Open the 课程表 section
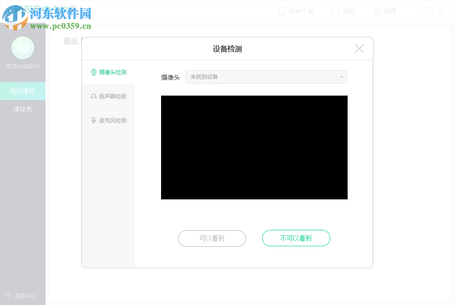 23,109
